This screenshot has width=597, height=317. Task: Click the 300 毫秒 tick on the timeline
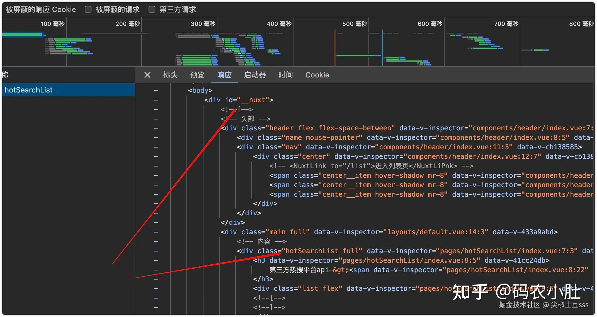(203, 24)
